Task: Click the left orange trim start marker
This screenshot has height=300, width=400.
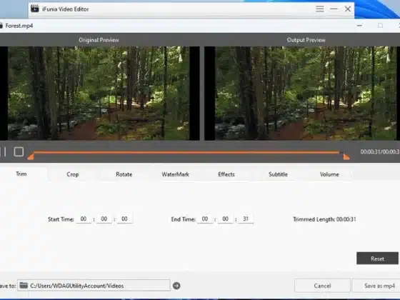Action: click(31, 156)
